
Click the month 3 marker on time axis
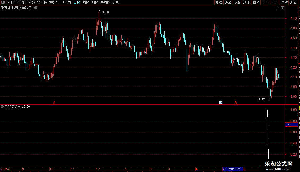click(x=169, y=169)
